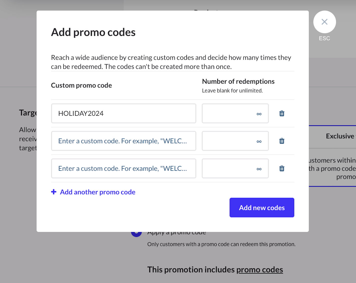Click the second empty custom code field
This screenshot has width=356, height=283.
124,141
